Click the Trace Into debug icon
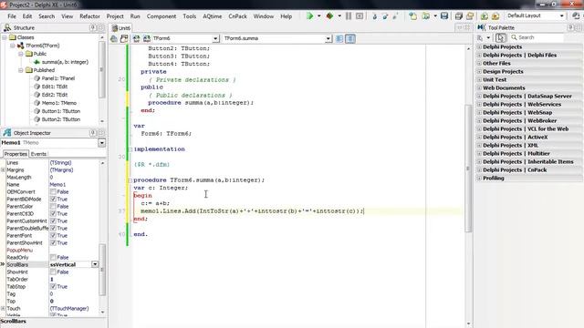The width and height of the screenshot is (584, 328). coord(375,16)
